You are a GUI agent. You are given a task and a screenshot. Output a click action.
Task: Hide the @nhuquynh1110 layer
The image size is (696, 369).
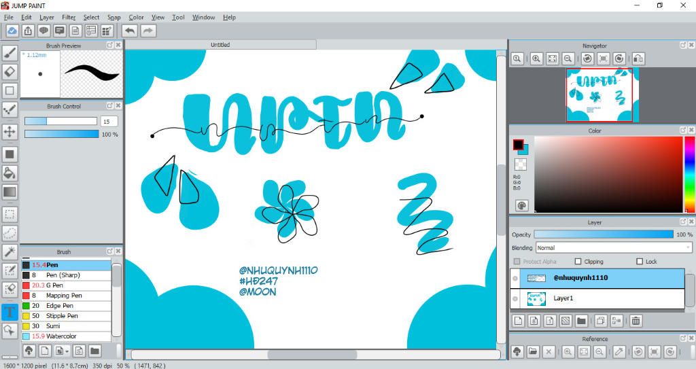pyautogui.click(x=515, y=279)
